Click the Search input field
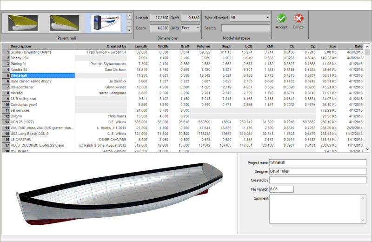This screenshot has width=372, height=242. pos(246,28)
